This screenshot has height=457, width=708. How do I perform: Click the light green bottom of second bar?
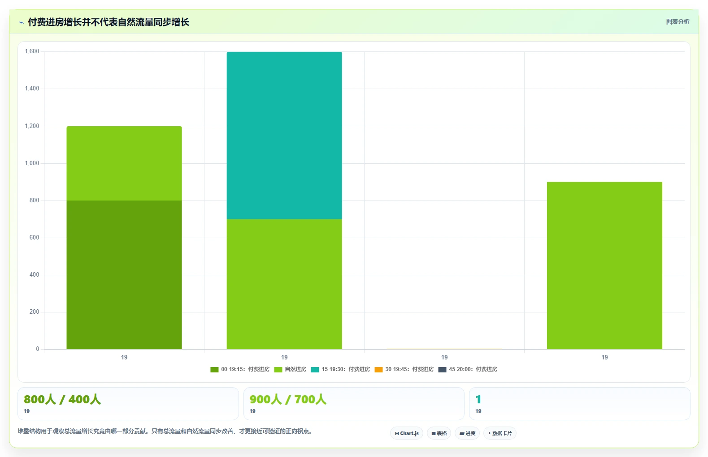point(284,284)
